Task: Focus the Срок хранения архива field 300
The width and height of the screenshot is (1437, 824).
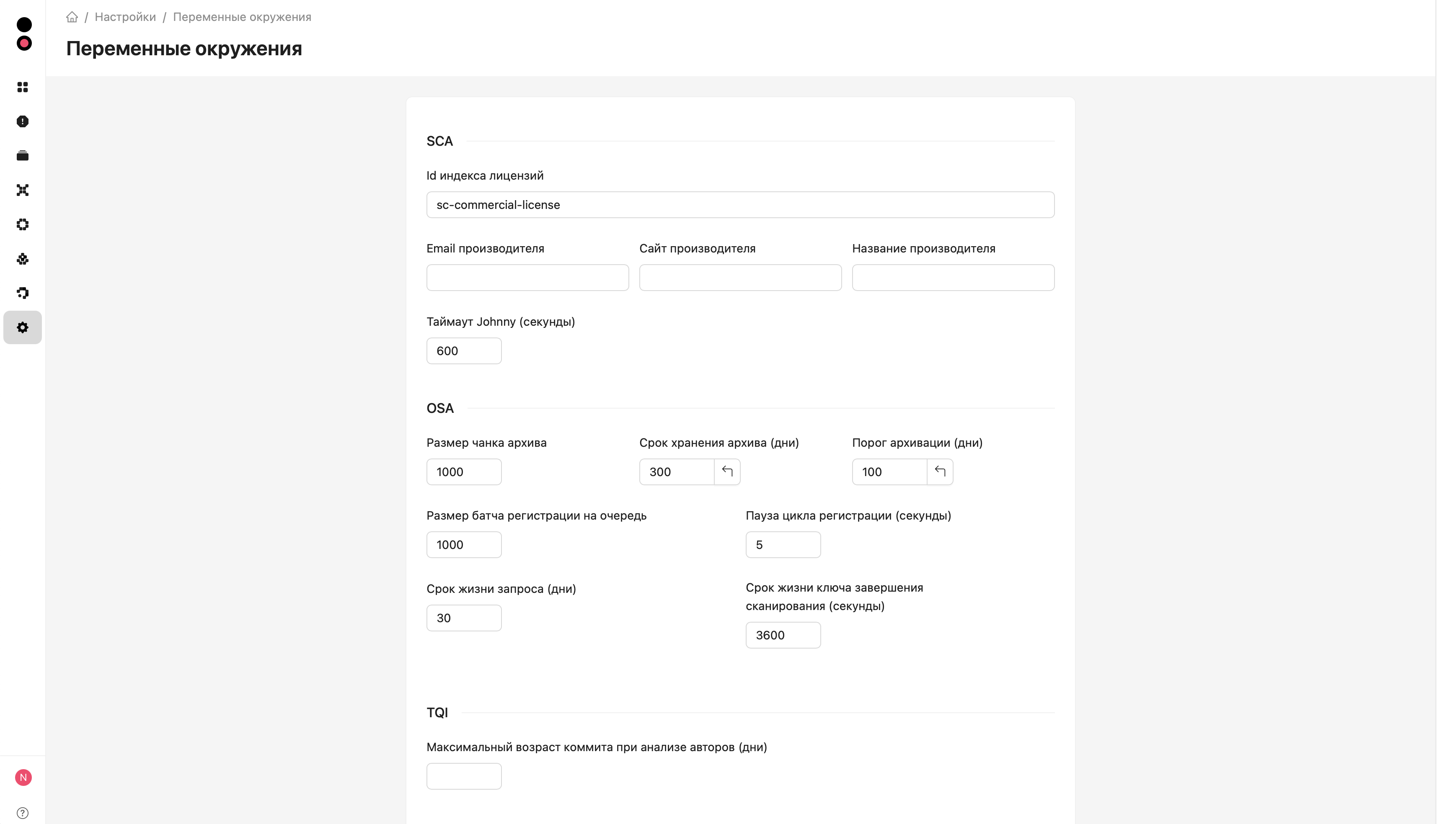Action: point(677,472)
